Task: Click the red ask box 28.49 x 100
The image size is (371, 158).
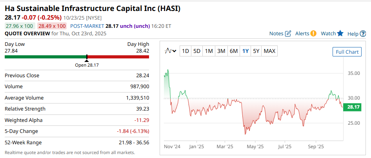Action: [52, 26]
